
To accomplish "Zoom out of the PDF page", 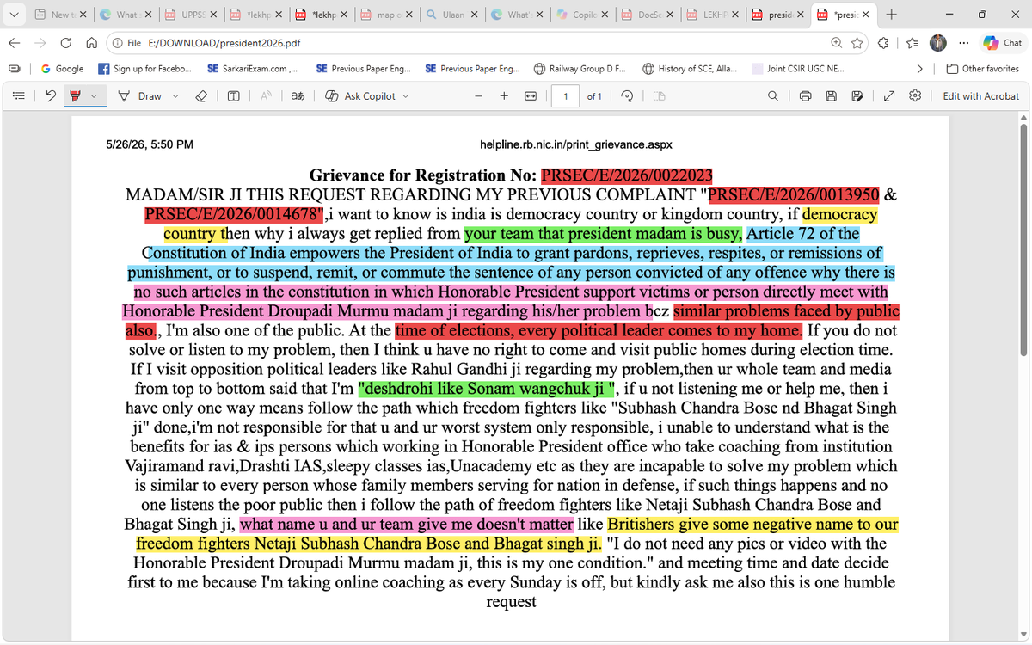I will (478, 96).
